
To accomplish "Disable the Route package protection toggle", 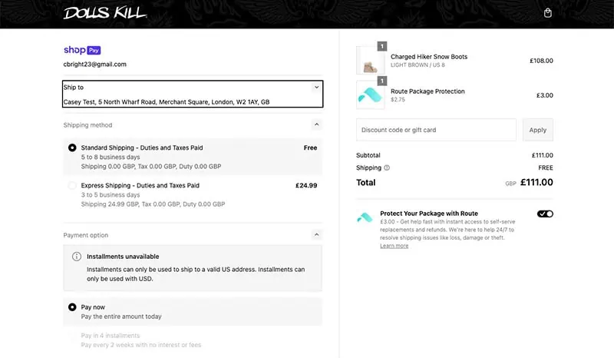I will tap(545, 214).
